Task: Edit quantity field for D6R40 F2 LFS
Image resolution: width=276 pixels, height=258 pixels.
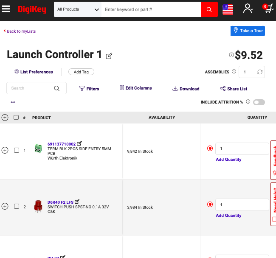Action: (242, 205)
